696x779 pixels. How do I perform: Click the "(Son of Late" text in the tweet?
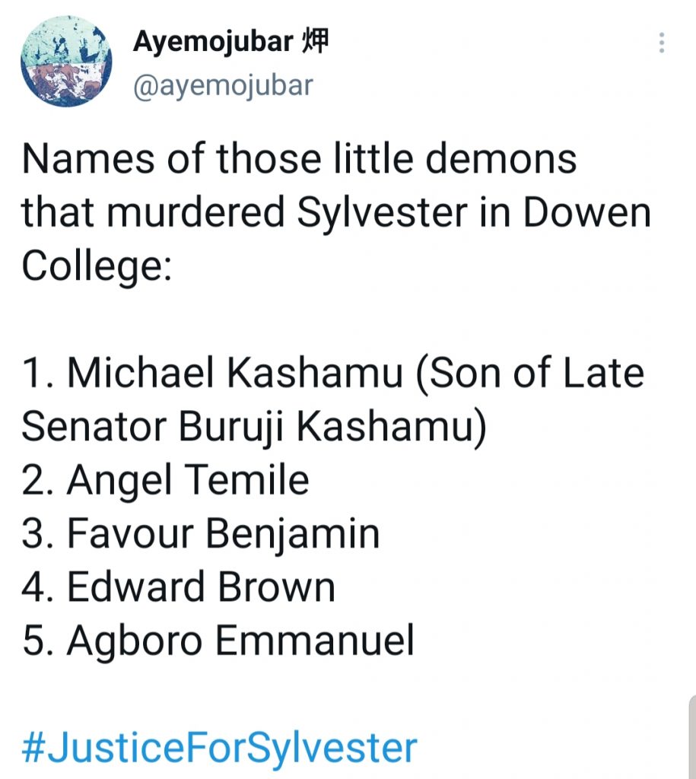point(530,374)
